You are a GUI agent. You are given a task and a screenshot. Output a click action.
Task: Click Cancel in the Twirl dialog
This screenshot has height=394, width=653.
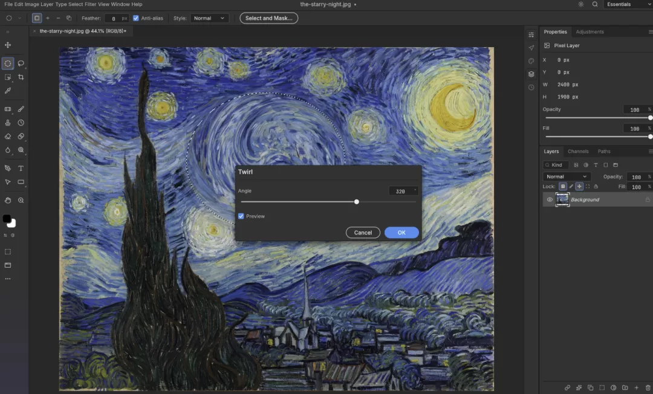(x=363, y=233)
